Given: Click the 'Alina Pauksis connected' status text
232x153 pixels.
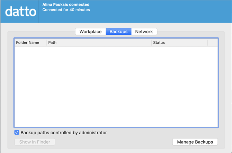Looking at the screenshot, I should coord(66,4).
